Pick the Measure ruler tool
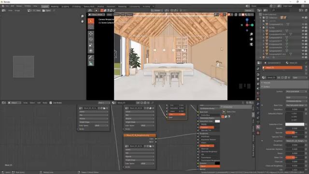The height and width of the screenshot is (174, 309). tap(91, 63)
